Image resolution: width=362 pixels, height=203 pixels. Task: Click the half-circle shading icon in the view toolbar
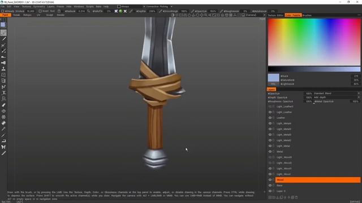click(173, 15)
